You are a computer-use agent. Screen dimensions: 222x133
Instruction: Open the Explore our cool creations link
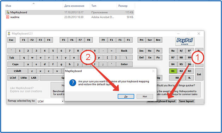pos(26,91)
